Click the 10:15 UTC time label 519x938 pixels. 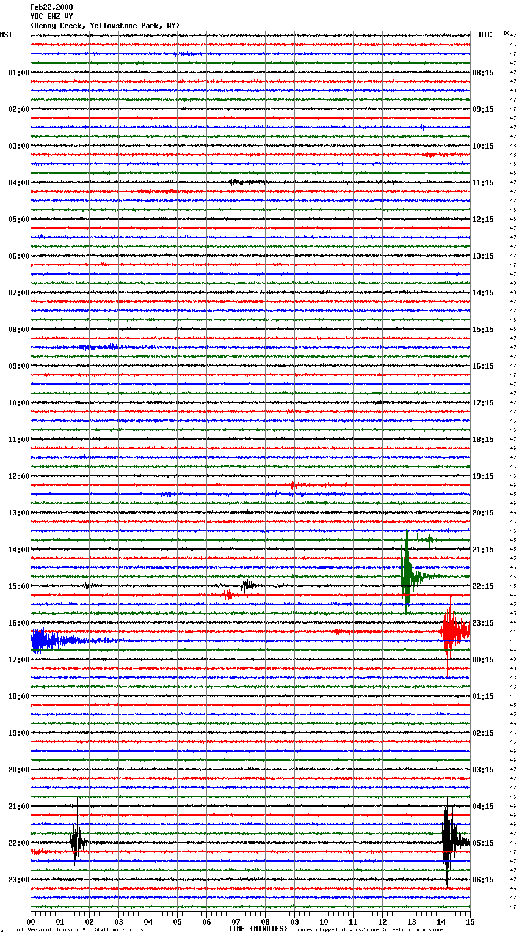pyautogui.click(x=483, y=146)
